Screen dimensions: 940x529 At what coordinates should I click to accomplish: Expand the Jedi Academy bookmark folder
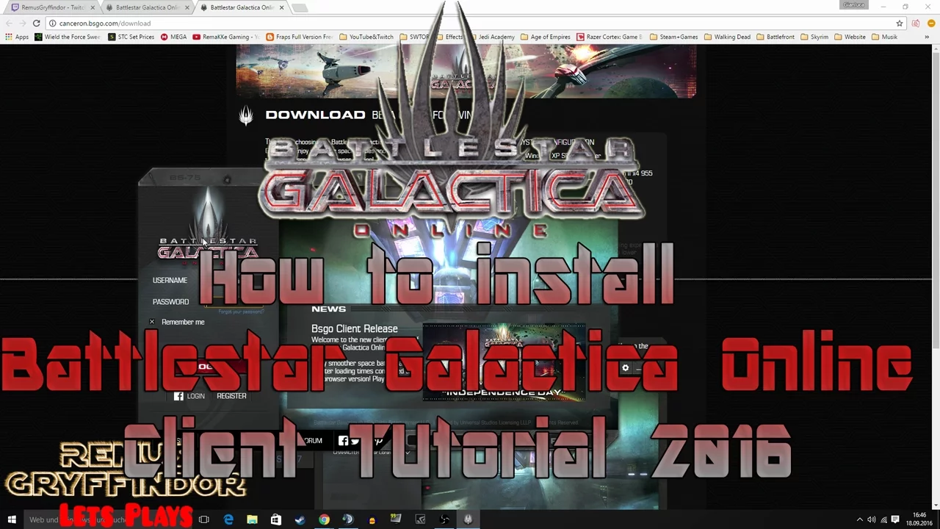tap(492, 37)
